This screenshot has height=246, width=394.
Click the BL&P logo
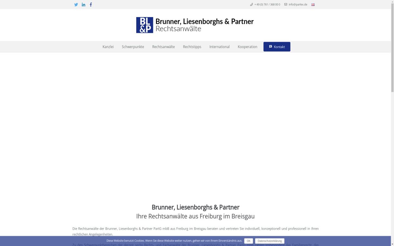144,25
